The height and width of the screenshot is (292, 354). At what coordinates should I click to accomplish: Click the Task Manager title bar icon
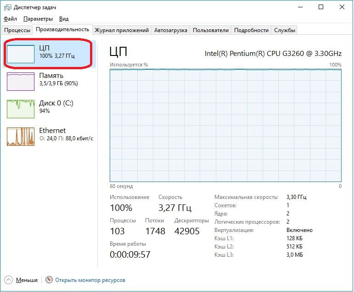coord(7,7)
